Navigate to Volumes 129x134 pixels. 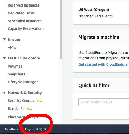(15, 66)
